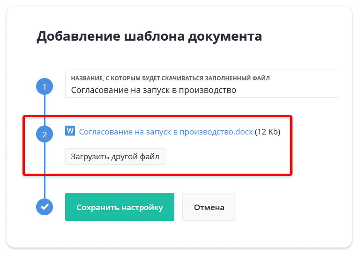This screenshot has width=359, height=255.
Task: Click the green Сохранить настройку button
Action: coord(120,207)
